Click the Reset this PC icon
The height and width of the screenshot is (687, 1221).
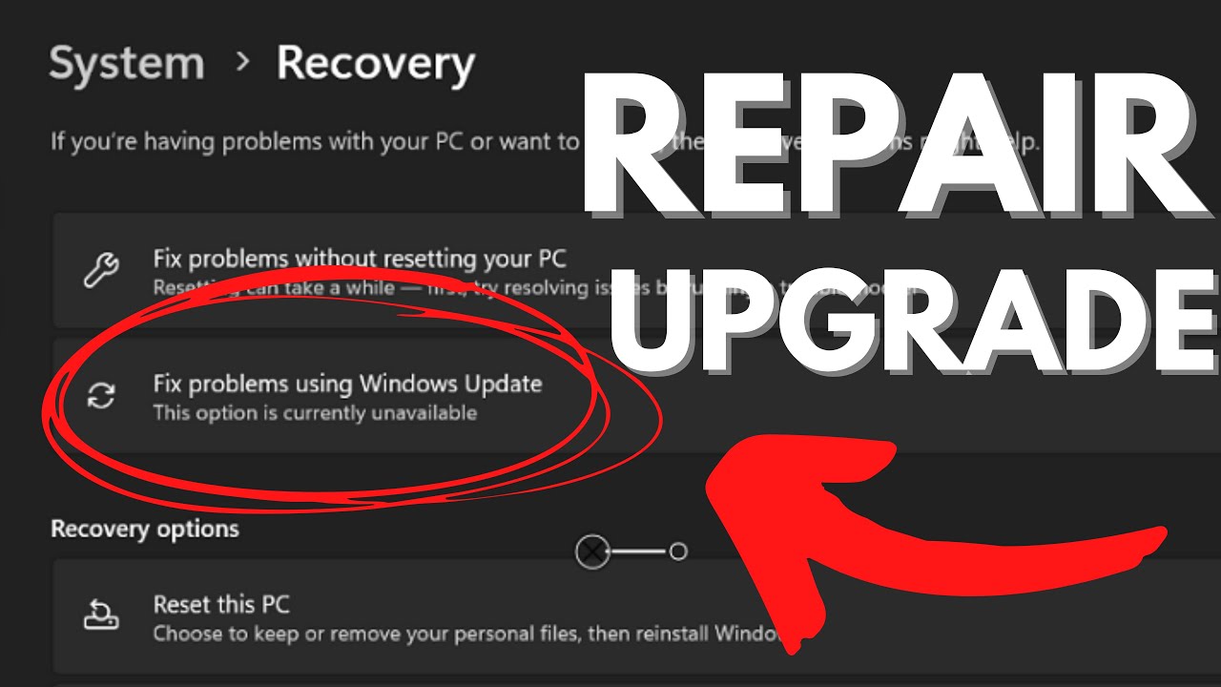100,616
